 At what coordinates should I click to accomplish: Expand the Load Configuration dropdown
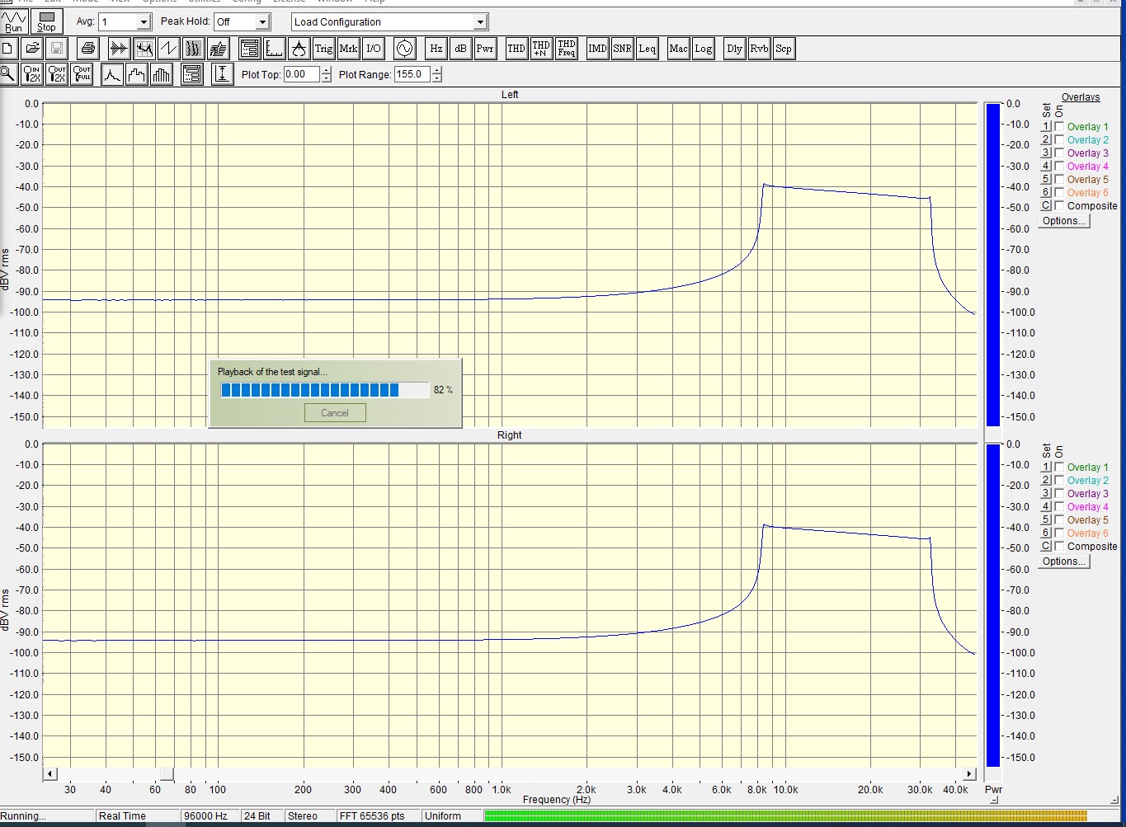pos(480,22)
